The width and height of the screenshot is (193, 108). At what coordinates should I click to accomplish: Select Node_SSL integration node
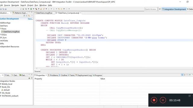tap(6, 87)
